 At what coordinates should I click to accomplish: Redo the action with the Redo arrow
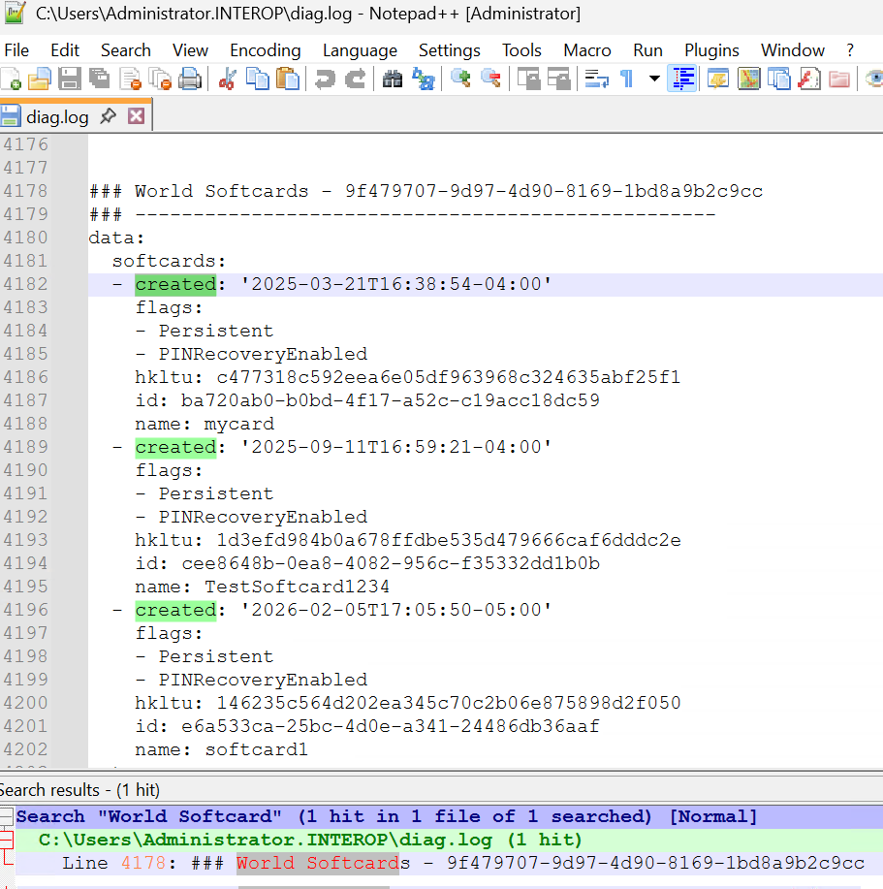[356, 79]
